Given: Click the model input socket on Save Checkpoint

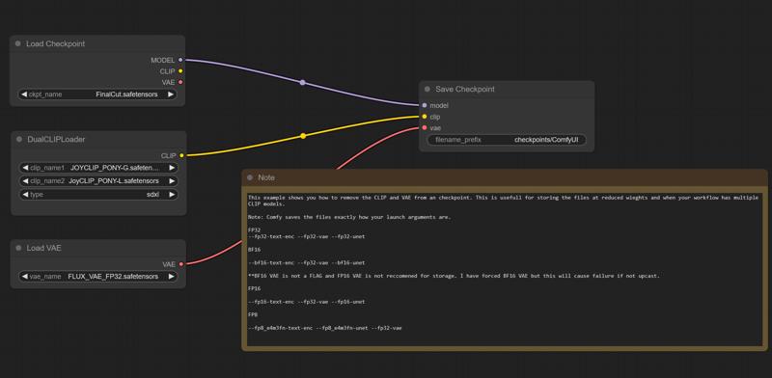Looking at the screenshot, I should (425, 105).
